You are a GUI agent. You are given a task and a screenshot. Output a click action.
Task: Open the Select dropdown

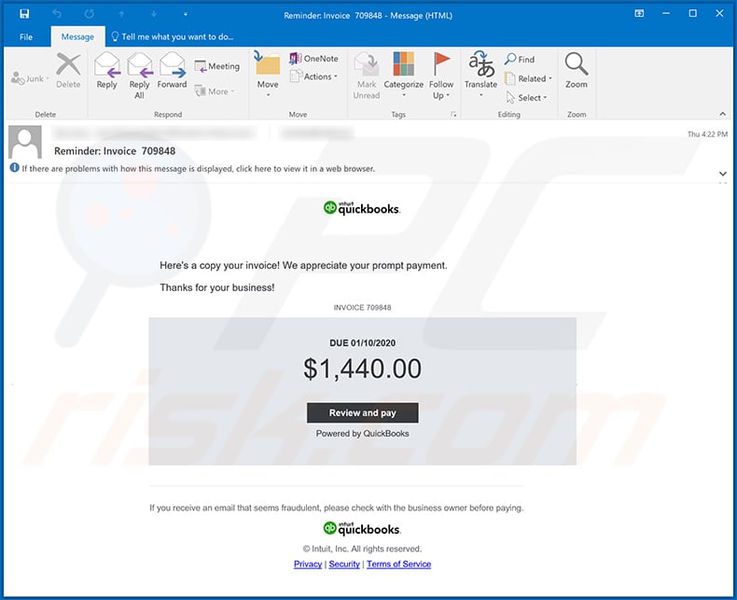[527, 97]
